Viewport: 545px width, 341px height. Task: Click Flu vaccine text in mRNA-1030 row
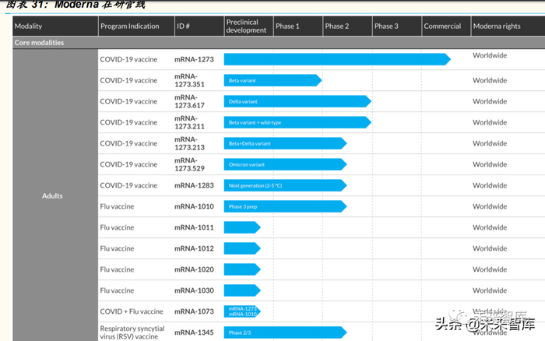coord(117,290)
